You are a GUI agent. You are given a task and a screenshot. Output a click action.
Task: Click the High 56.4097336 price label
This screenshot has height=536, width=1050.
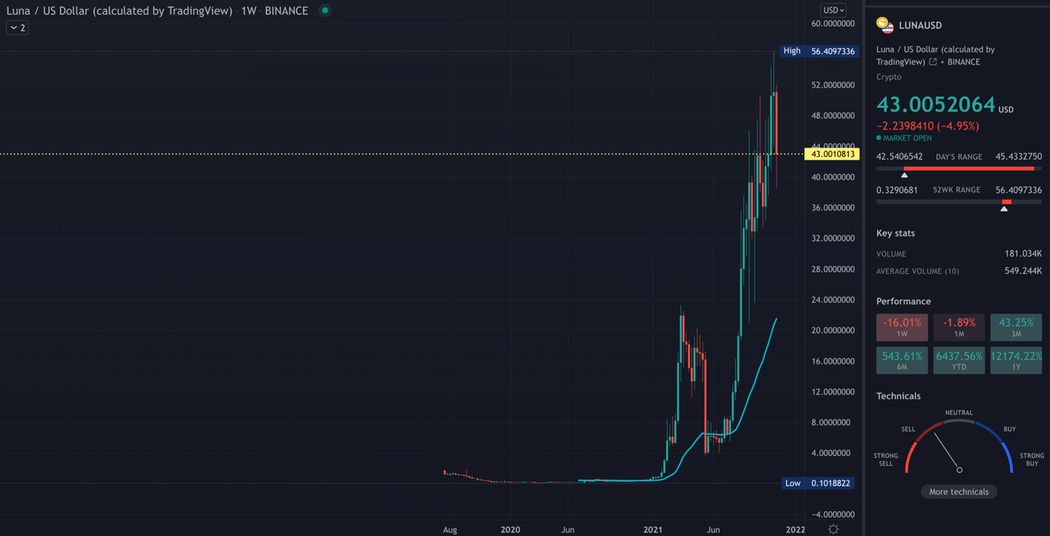click(820, 51)
